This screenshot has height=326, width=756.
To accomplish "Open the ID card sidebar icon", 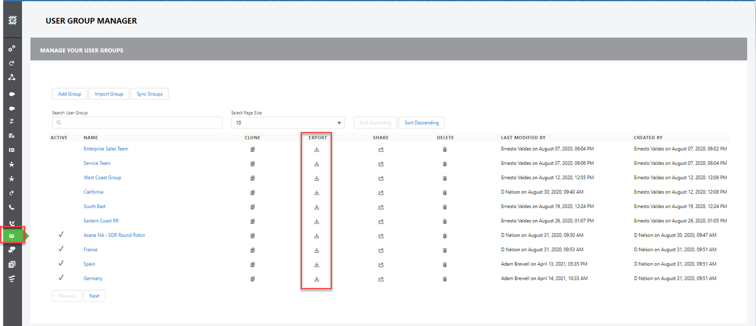I will click(x=11, y=150).
